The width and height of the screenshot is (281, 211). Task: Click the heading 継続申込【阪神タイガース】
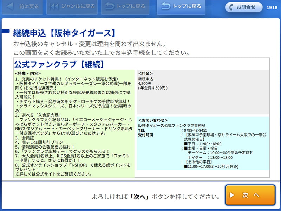[65, 33]
